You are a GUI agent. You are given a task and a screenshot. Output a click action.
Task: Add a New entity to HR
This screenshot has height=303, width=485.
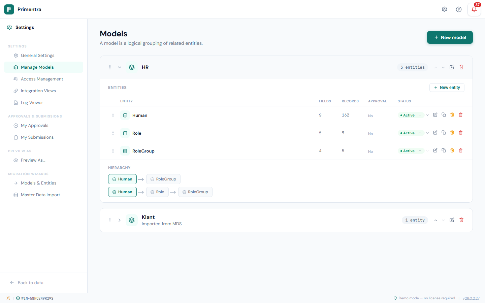(x=447, y=87)
